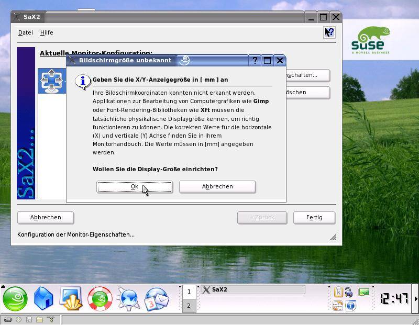Viewport: 419px width, 325px height.
Task: Launch the terminal shell icon in the panel
Action: point(71,298)
